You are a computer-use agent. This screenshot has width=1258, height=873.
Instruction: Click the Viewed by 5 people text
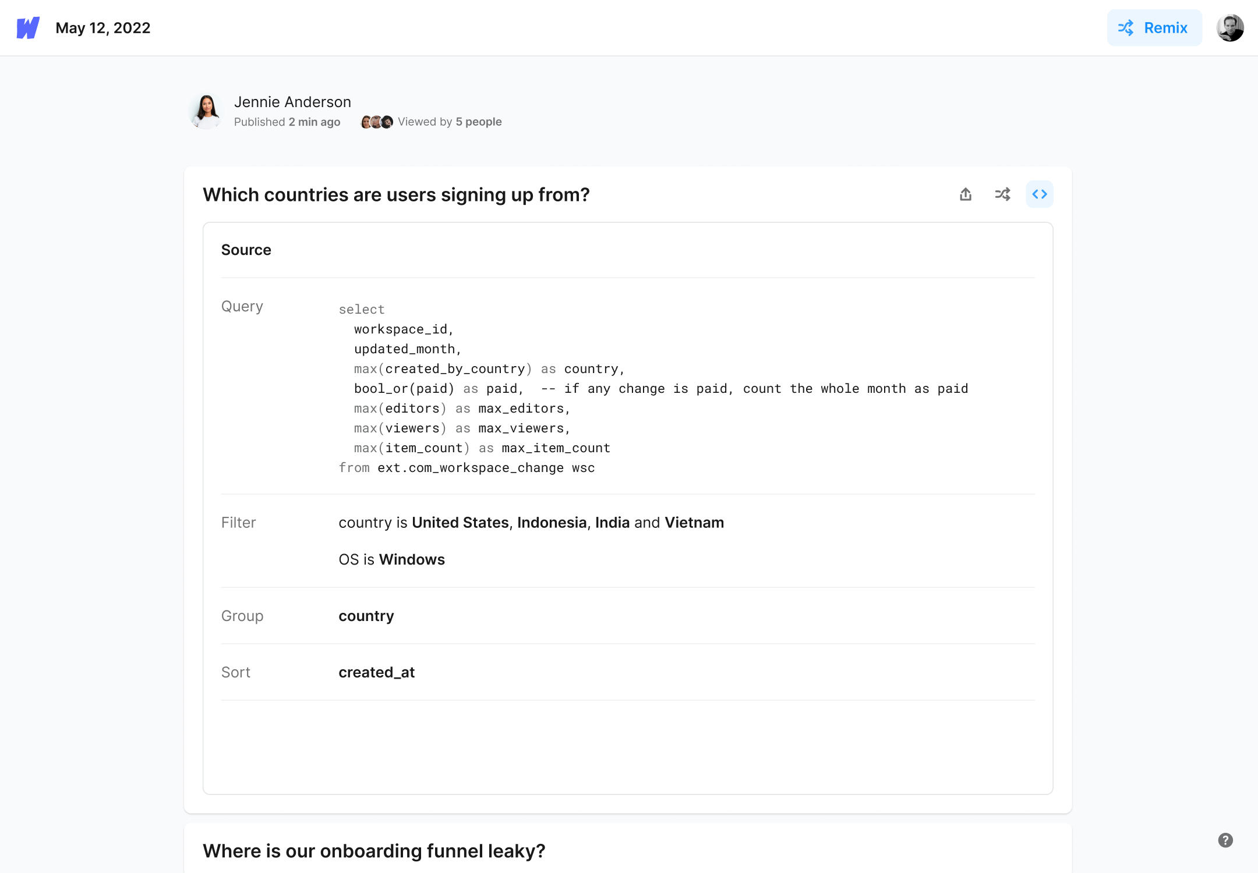(450, 122)
